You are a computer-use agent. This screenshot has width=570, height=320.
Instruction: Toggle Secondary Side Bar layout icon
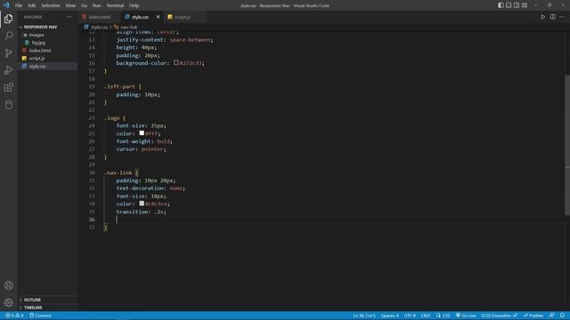(517, 5)
